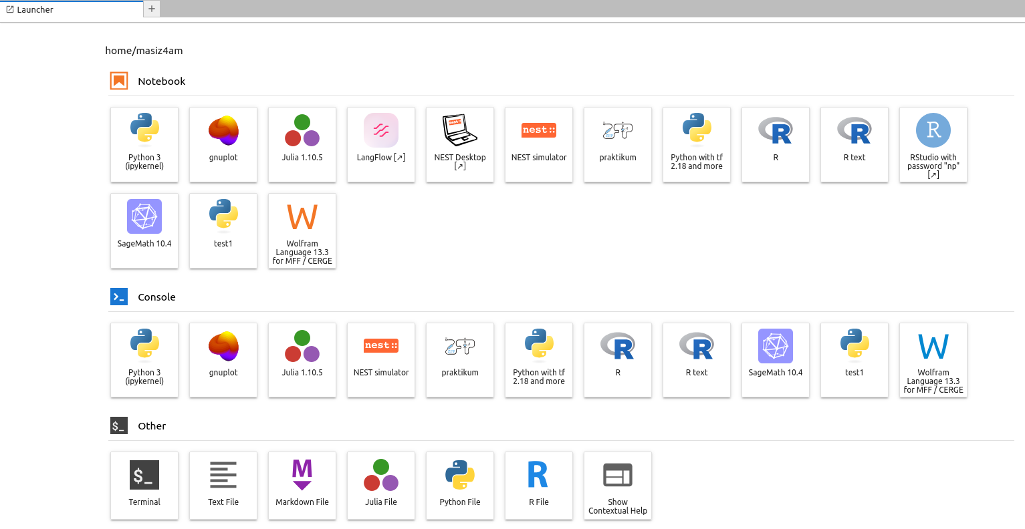Create a SageMath 10.4 notebook
Viewport: 1025px width, 529px height.
[x=144, y=230]
